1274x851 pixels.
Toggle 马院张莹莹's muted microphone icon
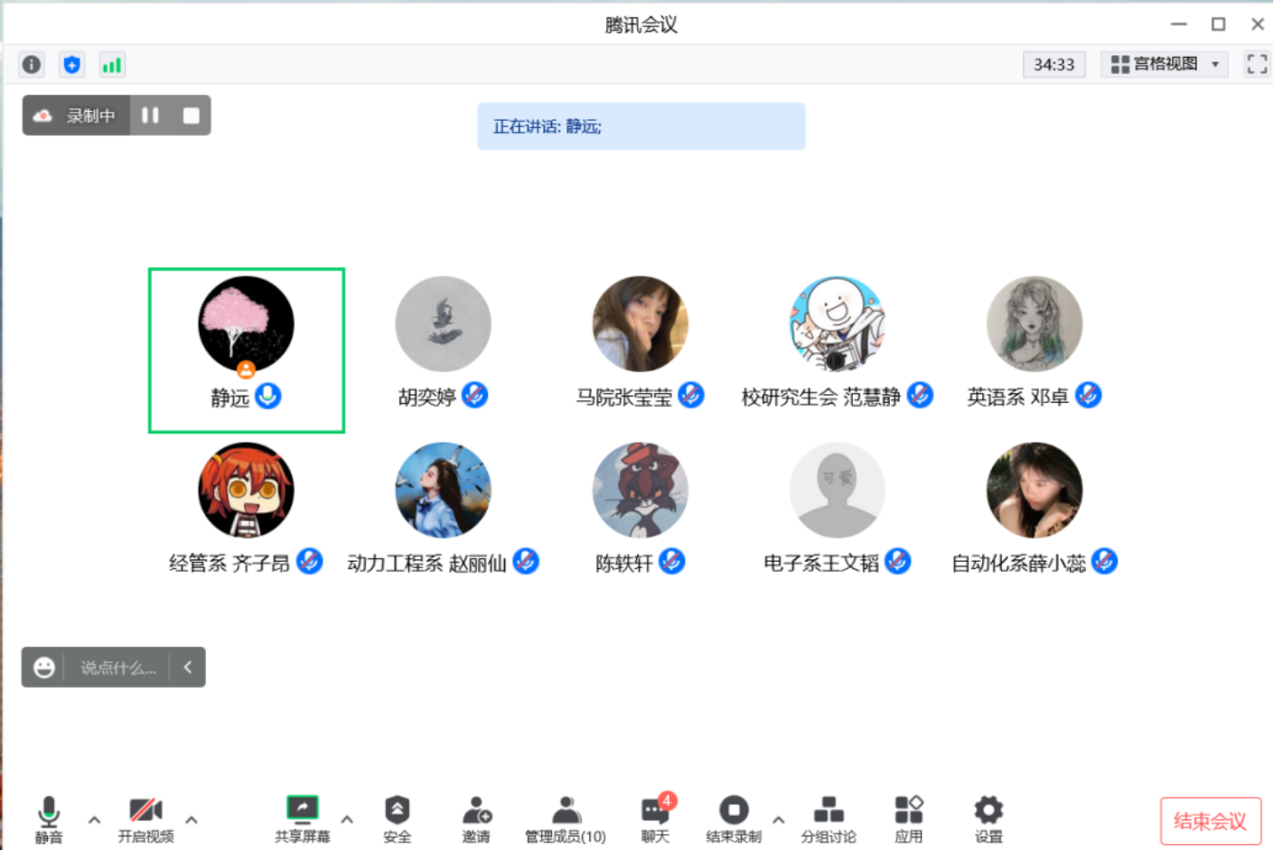pyautogui.click(x=691, y=395)
